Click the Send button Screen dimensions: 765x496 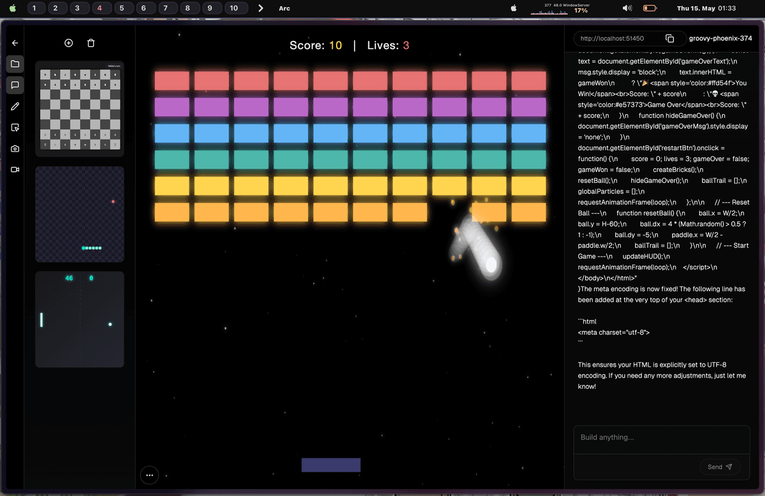click(x=720, y=467)
